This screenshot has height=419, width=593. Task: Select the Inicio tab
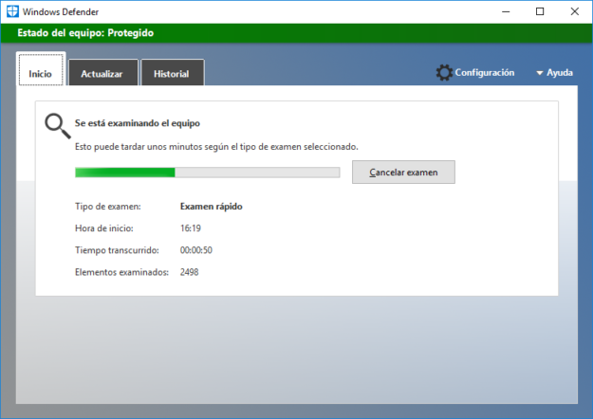(x=41, y=70)
